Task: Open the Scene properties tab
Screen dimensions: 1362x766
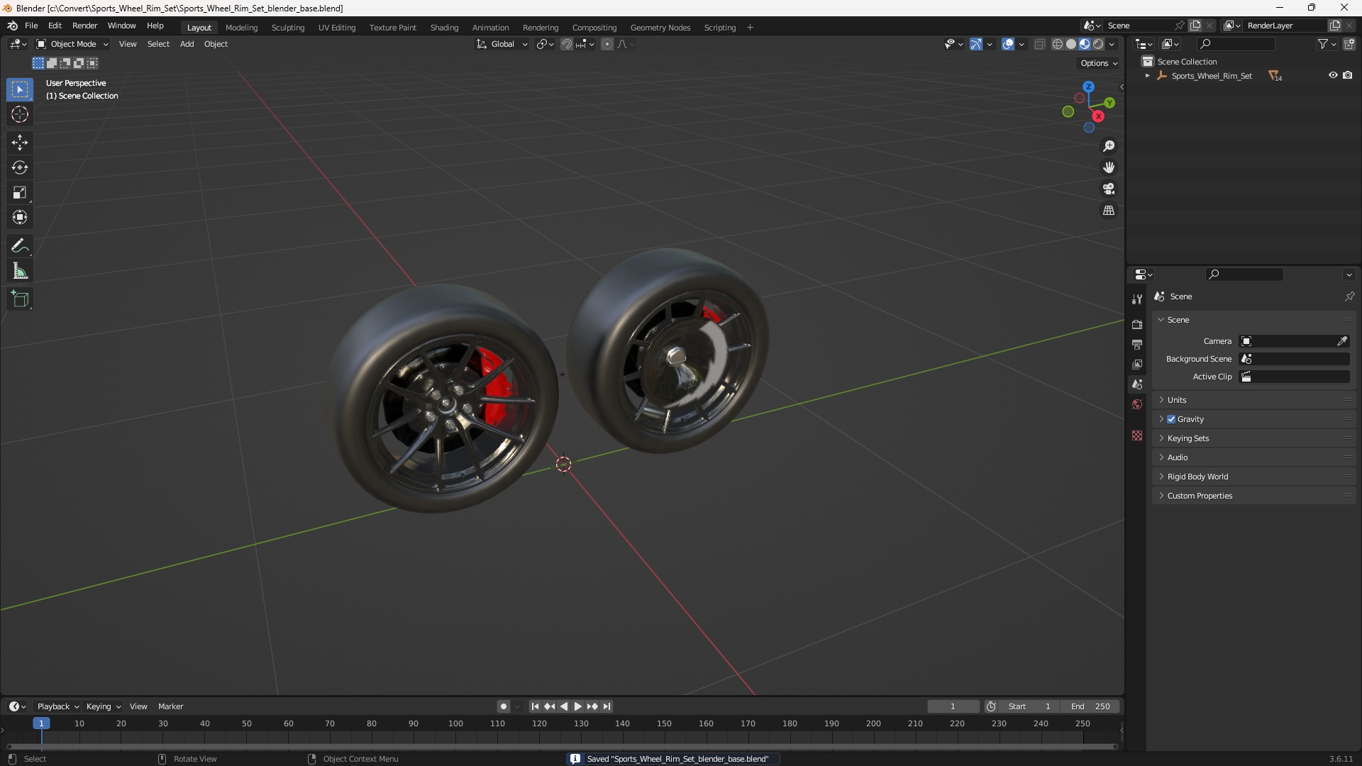Action: pyautogui.click(x=1137, y=384)
